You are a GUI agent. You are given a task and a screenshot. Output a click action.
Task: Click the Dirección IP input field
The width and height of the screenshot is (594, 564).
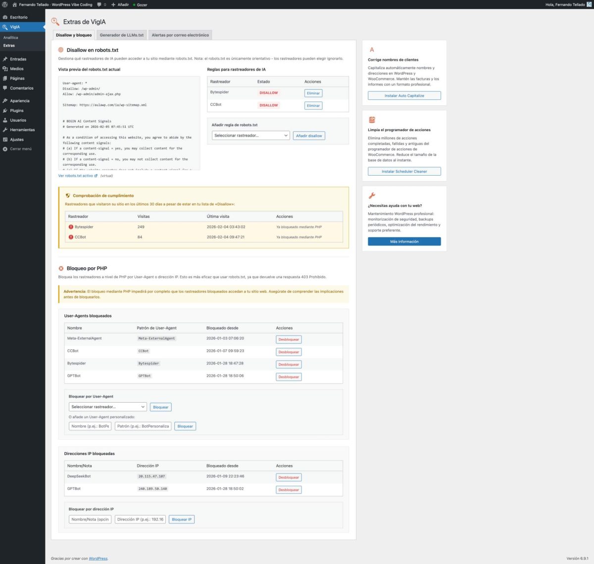pyautogui.click(x=140, y=519)
